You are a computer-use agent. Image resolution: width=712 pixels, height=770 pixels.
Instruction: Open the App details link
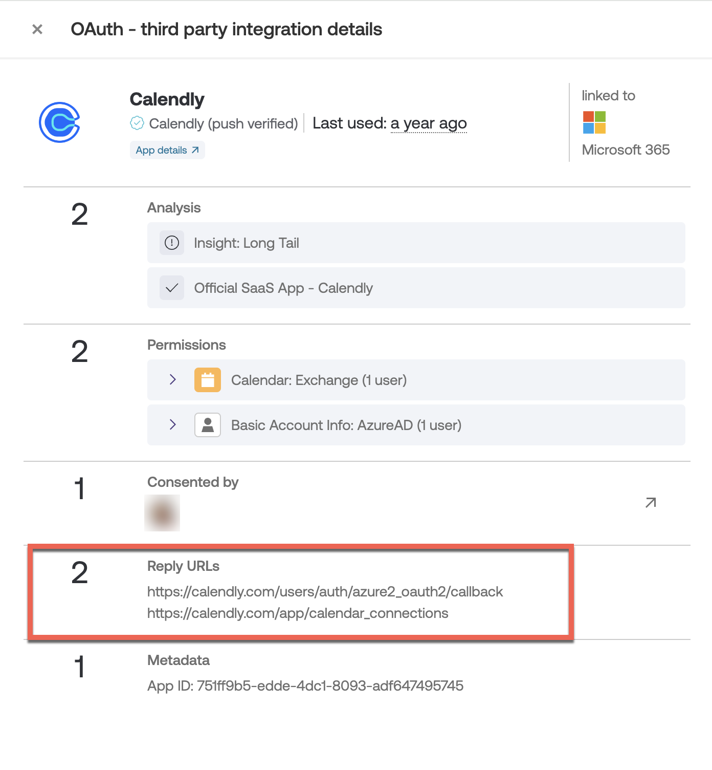click(167, 150)
